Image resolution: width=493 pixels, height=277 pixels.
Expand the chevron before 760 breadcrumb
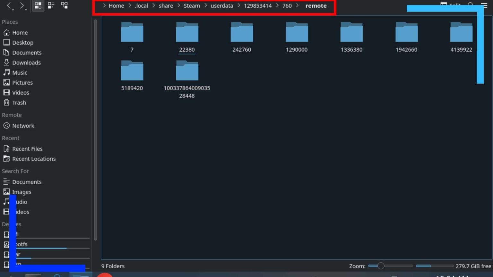[x=277, y=5]
